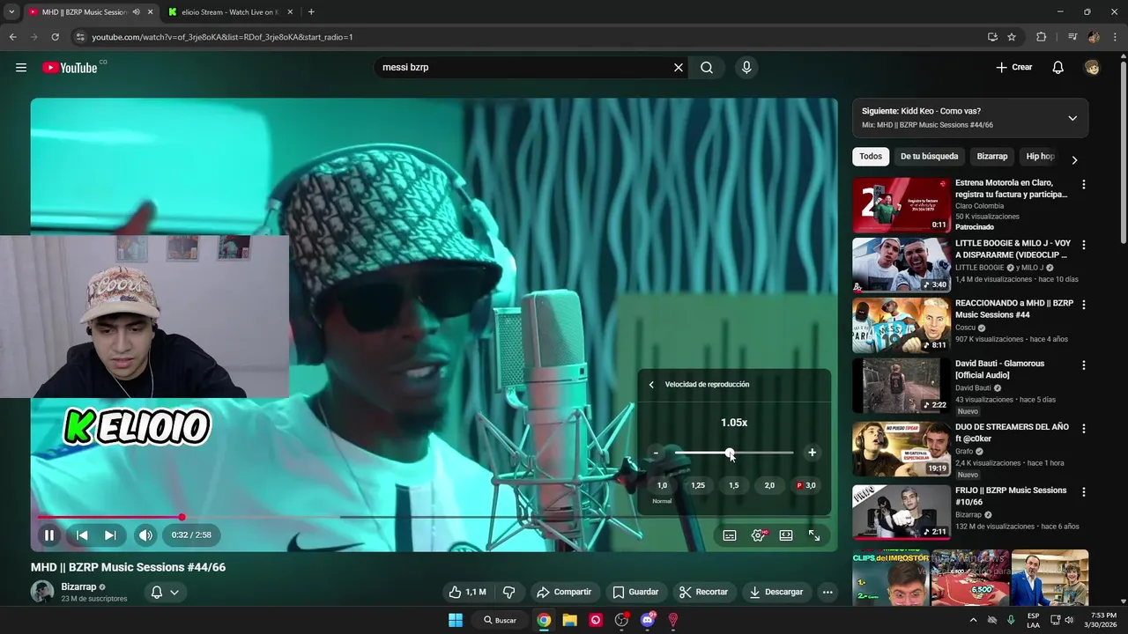
Task: Open options for Claro Colombia ad
Action: pos(1084,185)
